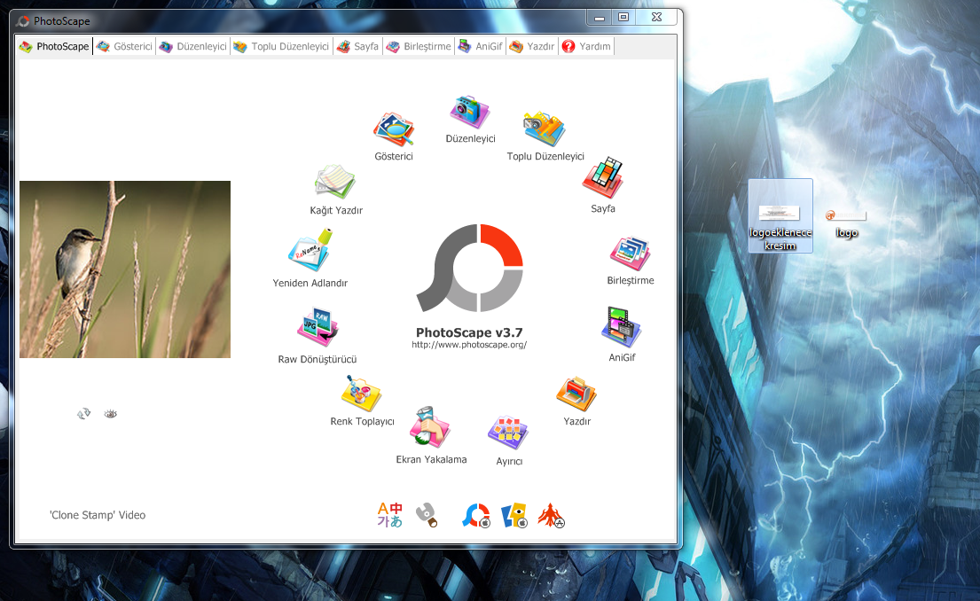Open the Yardım help tab

(x=586, y=46)
